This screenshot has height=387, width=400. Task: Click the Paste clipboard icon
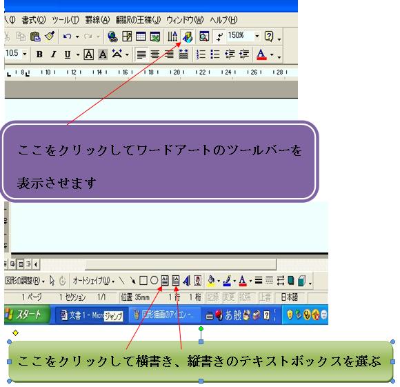(35, 37)
